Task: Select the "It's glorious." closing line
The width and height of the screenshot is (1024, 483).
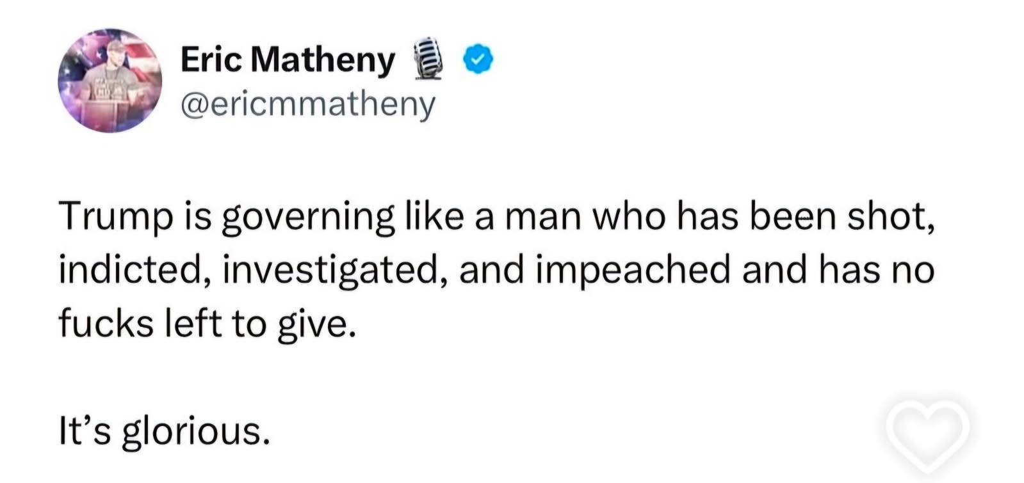Action: coord(162,431)
